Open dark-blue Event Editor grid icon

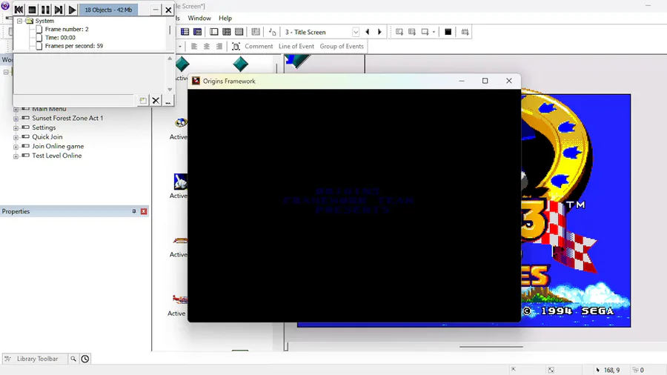(x=197, y=32)
